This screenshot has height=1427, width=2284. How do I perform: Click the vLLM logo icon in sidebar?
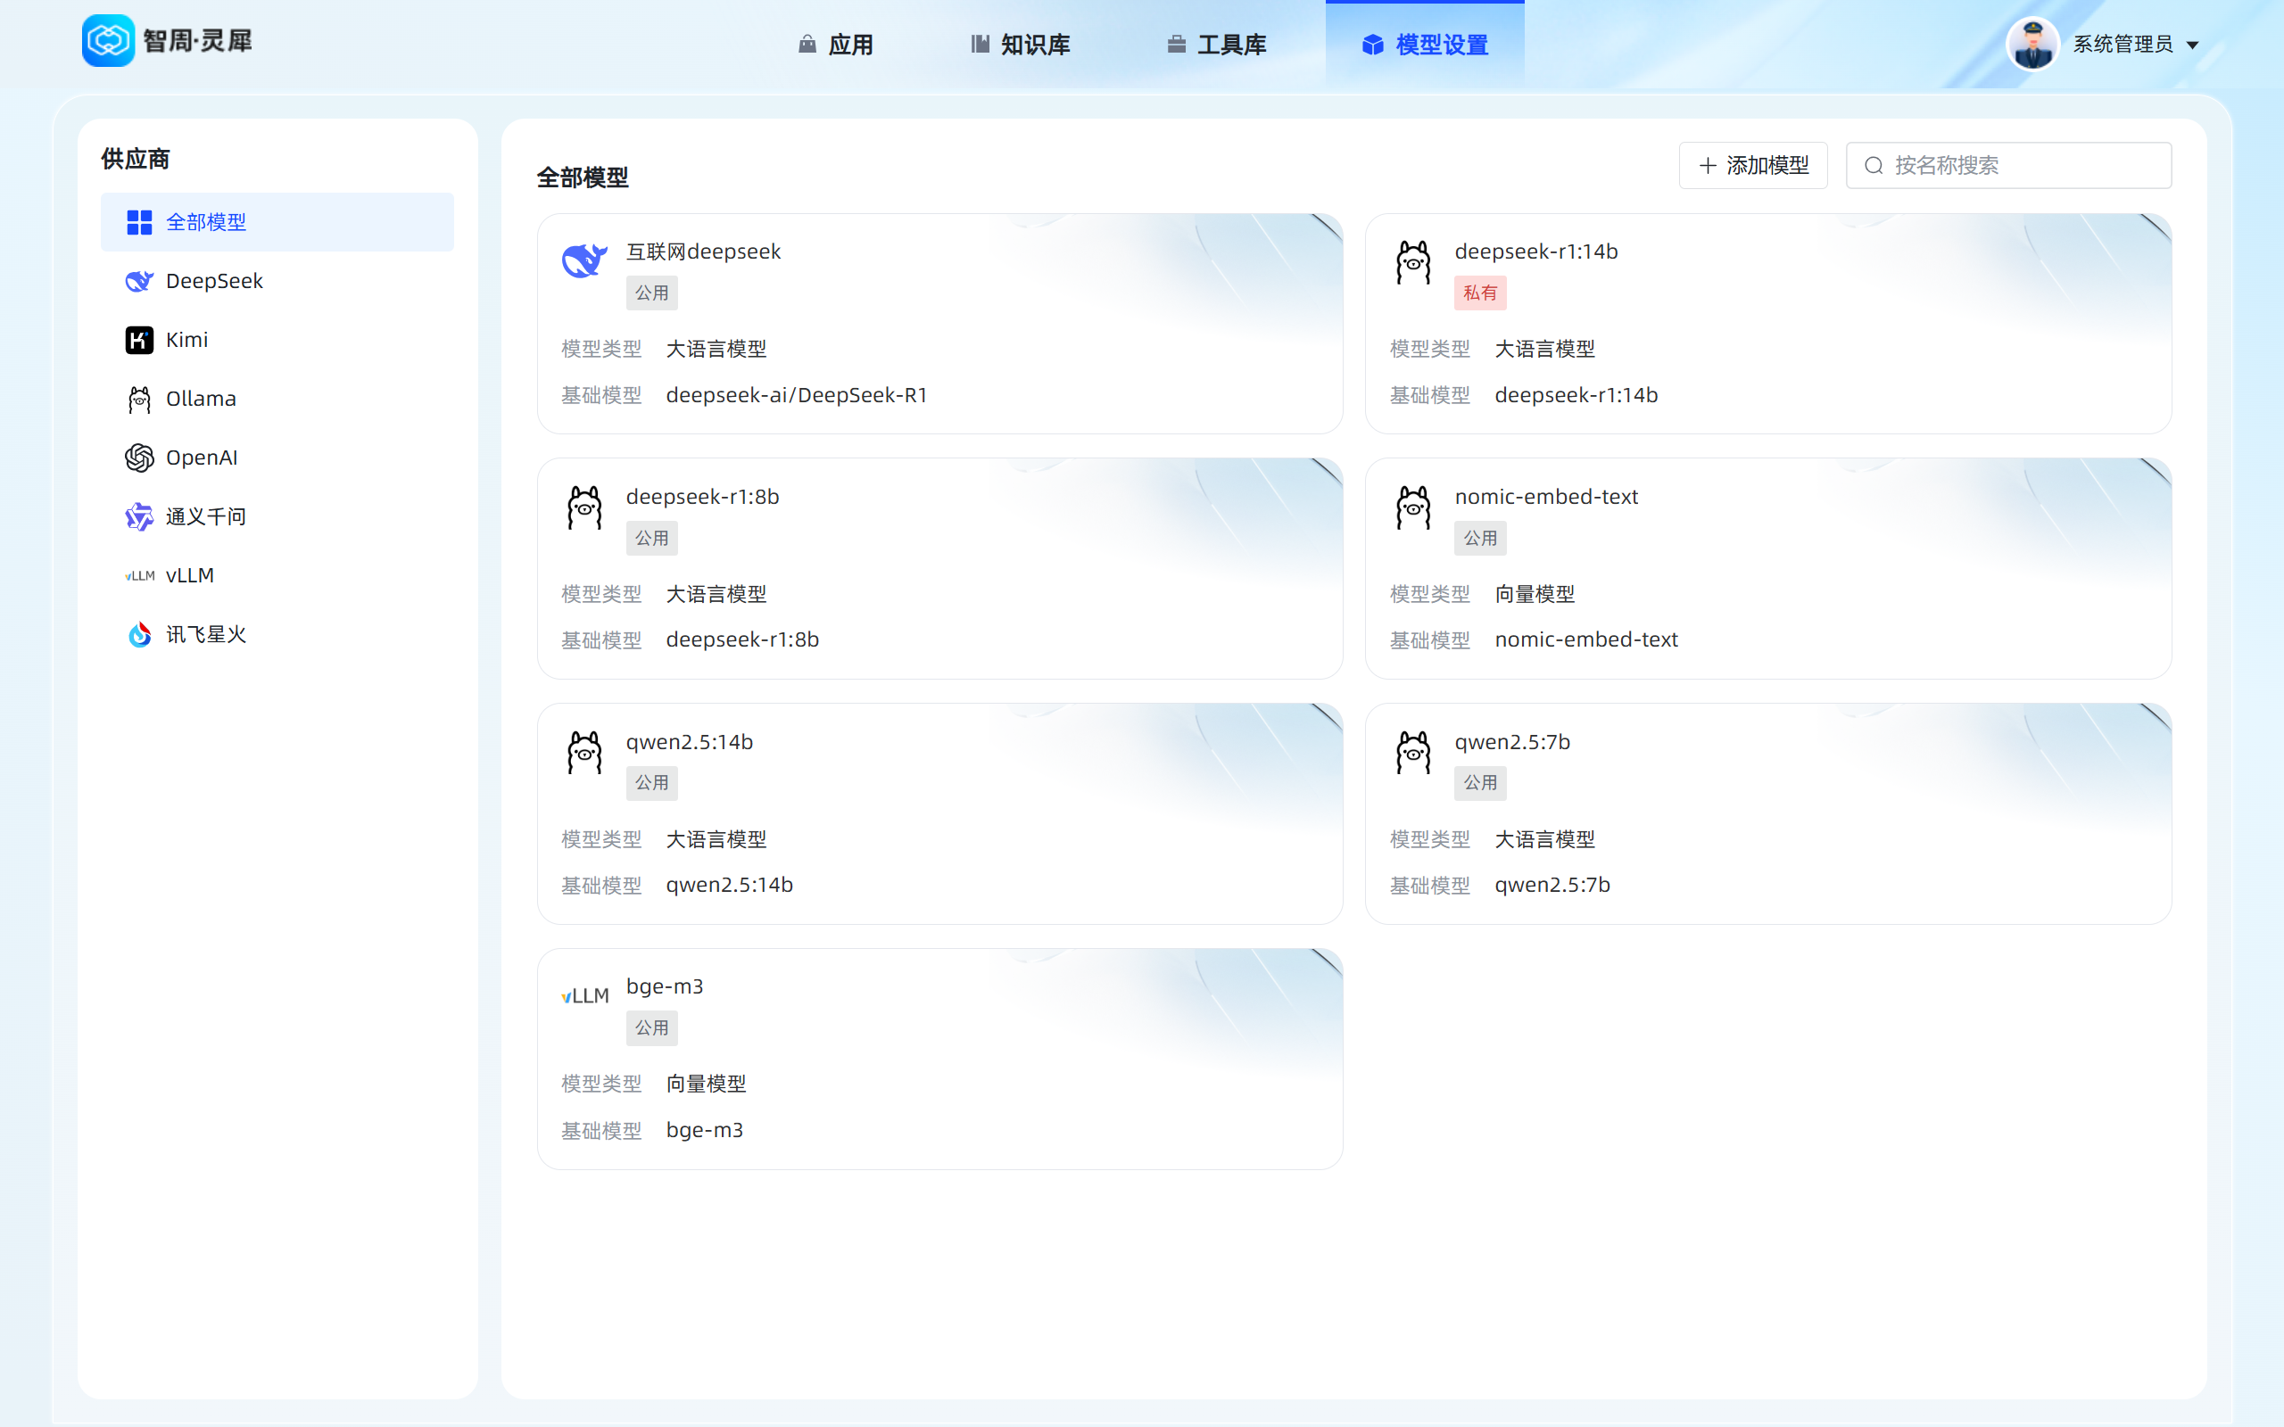140,576
